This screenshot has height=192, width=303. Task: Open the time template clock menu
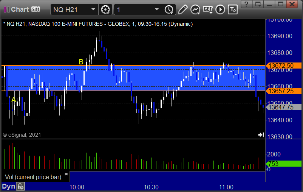point(169,9)
